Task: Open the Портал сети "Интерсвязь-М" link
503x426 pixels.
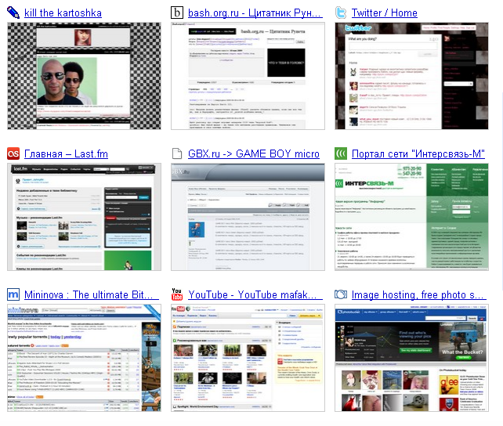Action: coord(418,153)
